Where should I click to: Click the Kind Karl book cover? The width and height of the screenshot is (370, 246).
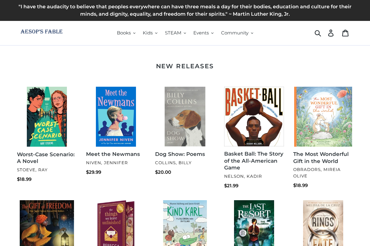185,223
